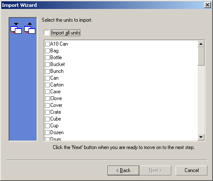Click the scroll down arrow in unit list
This screenshot has width=213, height=181.
(201, 137)
